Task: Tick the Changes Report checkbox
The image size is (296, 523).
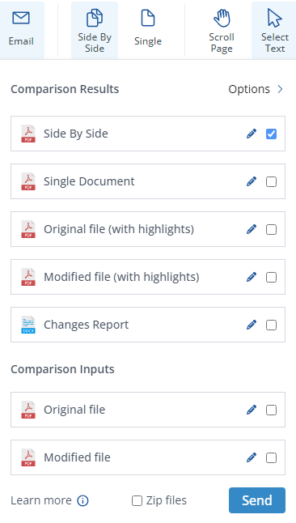Action: [272, 325]
